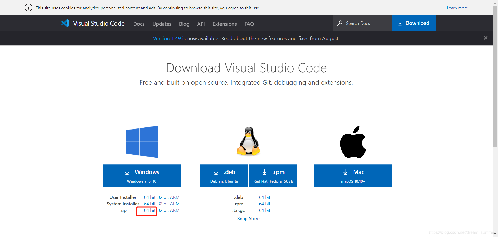Open the FAQ page
Image resolution: width=498 pixels, height=237 pixels.
(x=249, y=24)
